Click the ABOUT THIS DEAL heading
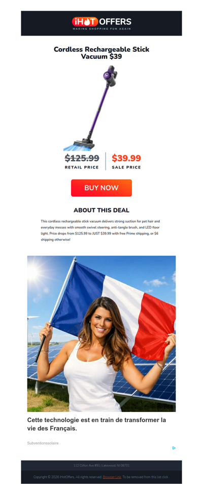The height and width of the screenshot is (484, 203). 101,210
